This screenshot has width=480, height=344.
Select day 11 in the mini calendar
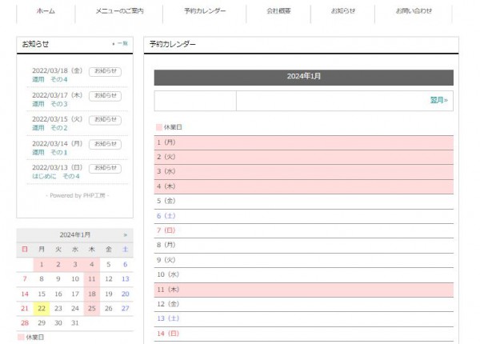[x=92, y=279]
